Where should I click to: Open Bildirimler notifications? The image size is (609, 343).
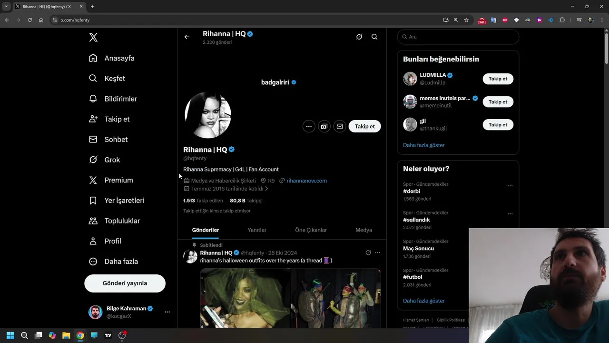[x=113, y=99]
